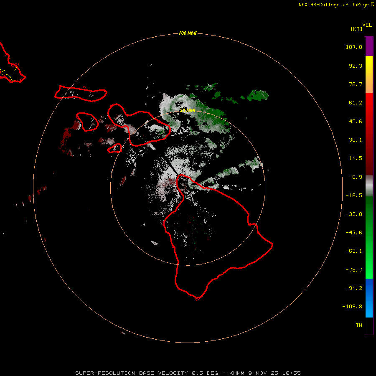Click the 45.6 legend value
Image resolution: width=376 pixels, height=376 pixels.
356,121
